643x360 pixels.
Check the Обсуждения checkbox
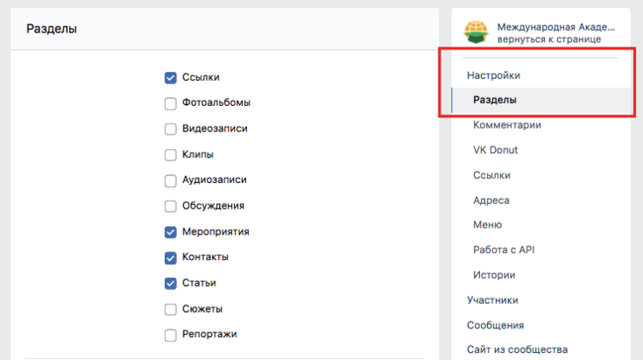tap(171, 206)
